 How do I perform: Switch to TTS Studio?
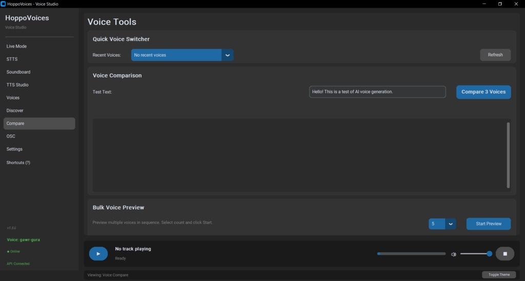tap(39, 85)
